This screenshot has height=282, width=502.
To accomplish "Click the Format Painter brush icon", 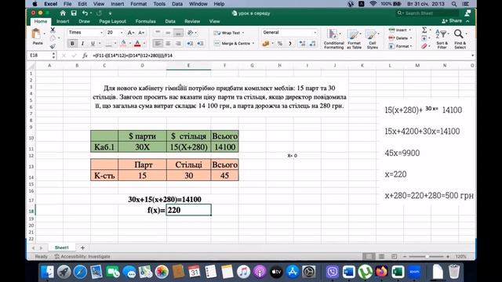I will pos(53,46).
